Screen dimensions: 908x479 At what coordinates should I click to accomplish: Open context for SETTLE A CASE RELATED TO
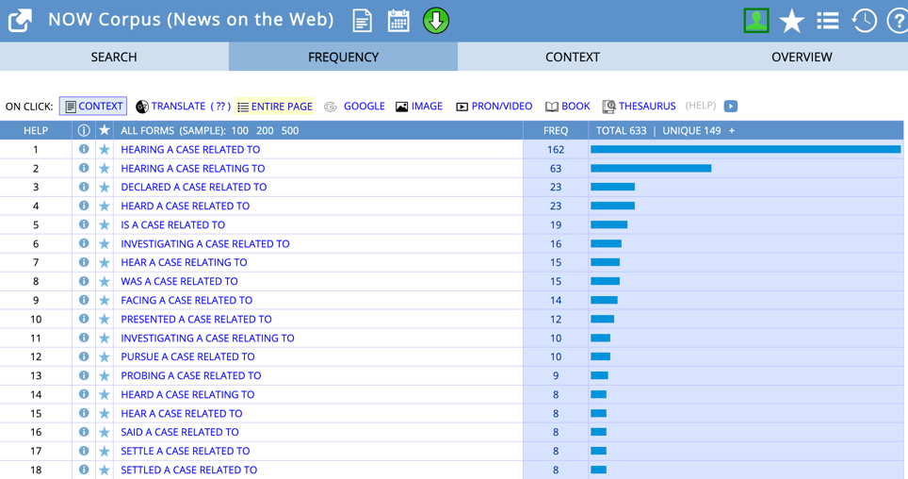pos(186,451)
